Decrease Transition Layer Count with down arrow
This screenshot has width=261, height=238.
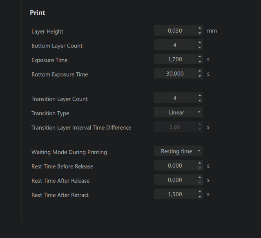pyautogui.click(x=200, y=101)
